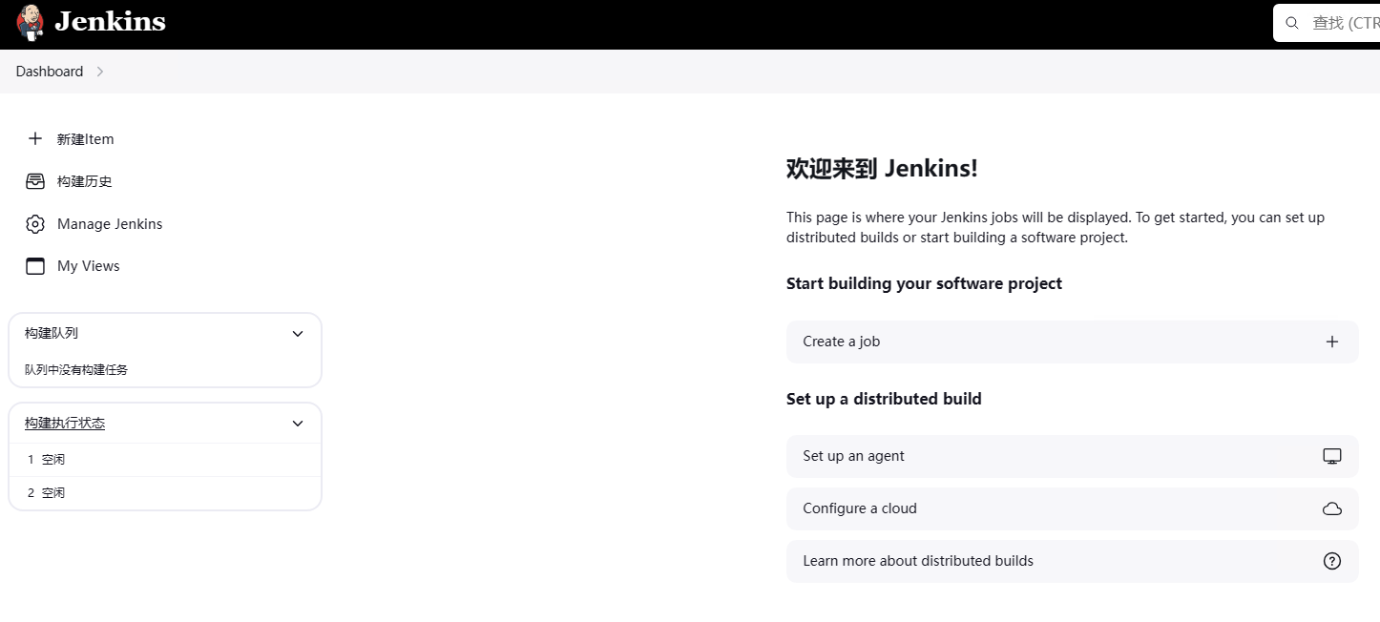1380x622 pixels.
Task: Open the My Views sidebar link
Action: [89, 266]
